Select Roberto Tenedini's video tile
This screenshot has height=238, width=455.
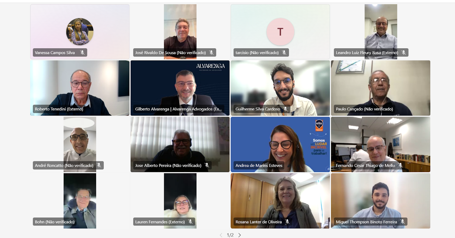tap(80, 88)
